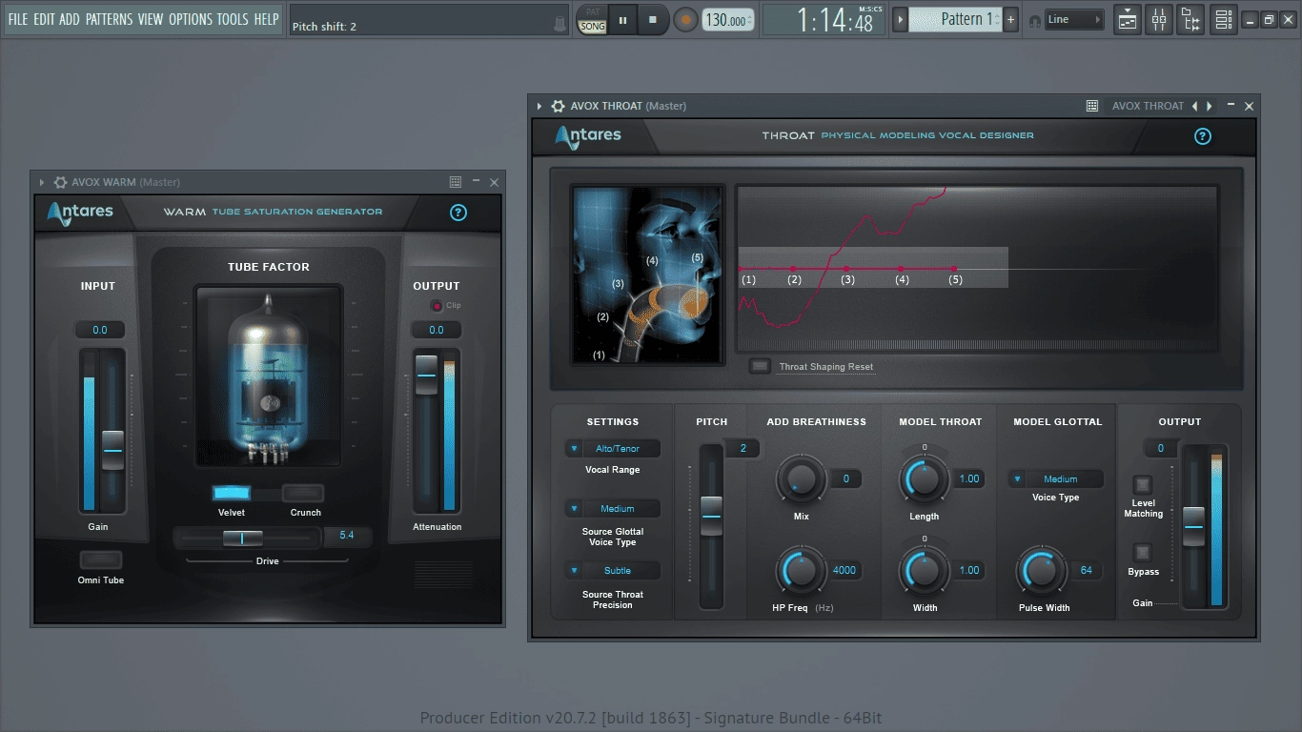Click the Breathiness Mix knob
1302x732 pixels.
[802, 479]
